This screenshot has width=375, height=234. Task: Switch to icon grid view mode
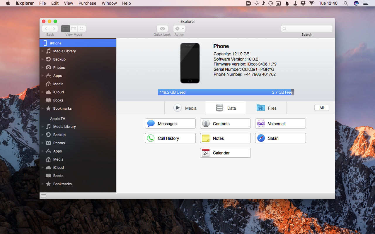82,29
